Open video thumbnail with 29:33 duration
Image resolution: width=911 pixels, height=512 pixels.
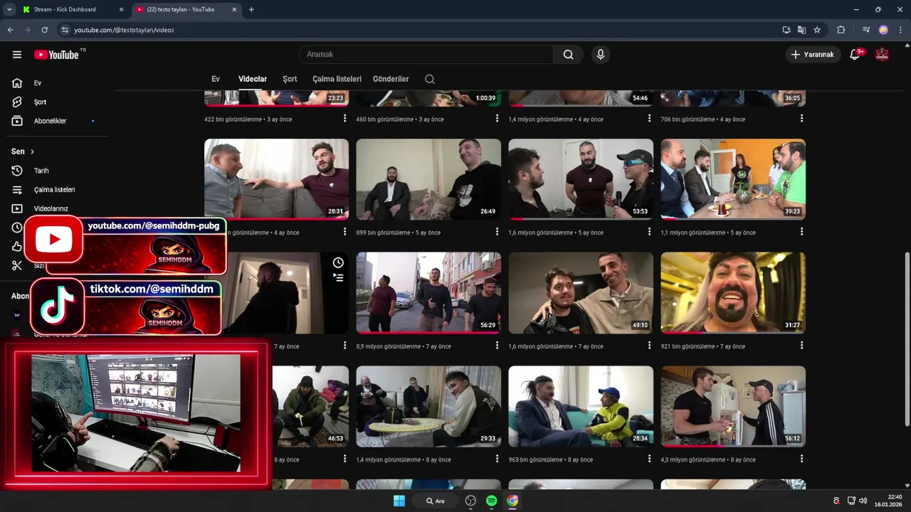click(x=428, y=407)
